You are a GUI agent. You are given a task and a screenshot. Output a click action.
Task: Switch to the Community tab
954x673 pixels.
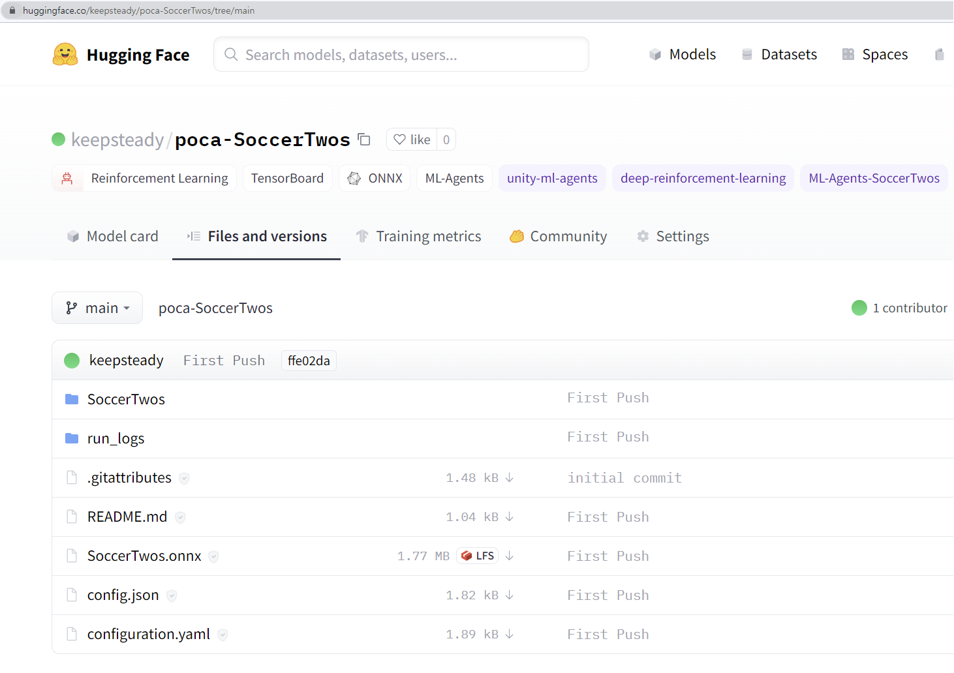click(559, 236)
